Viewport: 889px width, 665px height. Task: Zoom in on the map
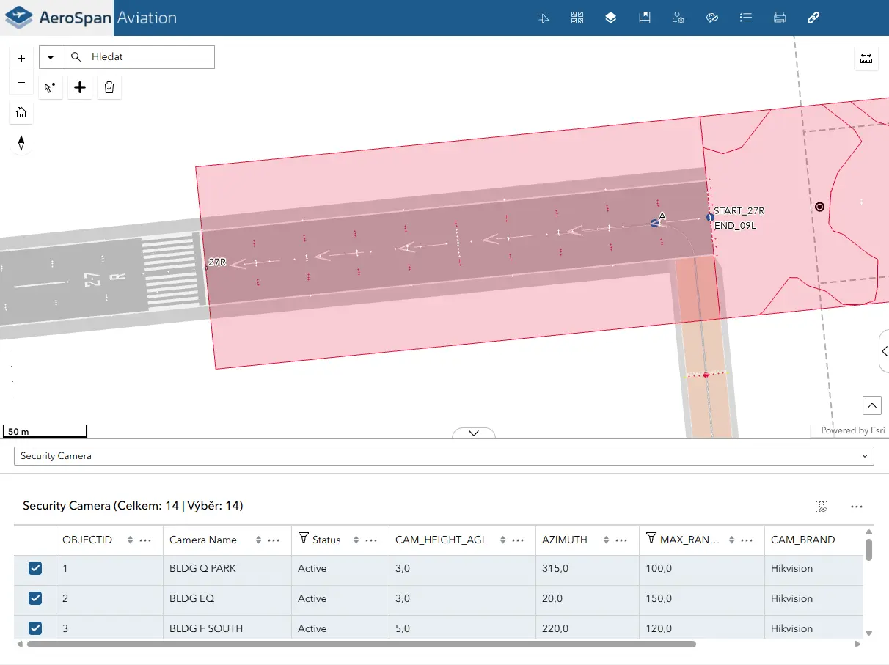pyautogui.click(x=21, y=58)
